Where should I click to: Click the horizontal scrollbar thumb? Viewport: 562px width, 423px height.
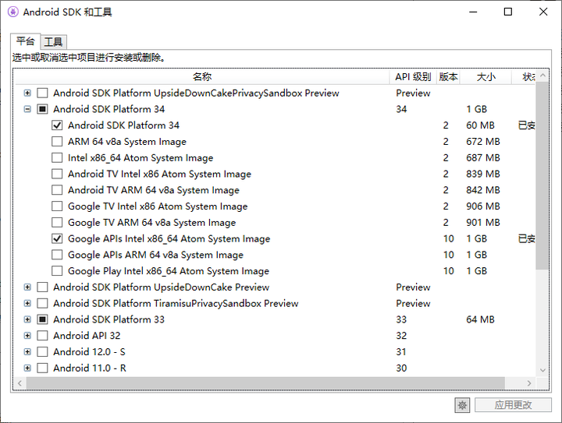[x=265, y=383]
